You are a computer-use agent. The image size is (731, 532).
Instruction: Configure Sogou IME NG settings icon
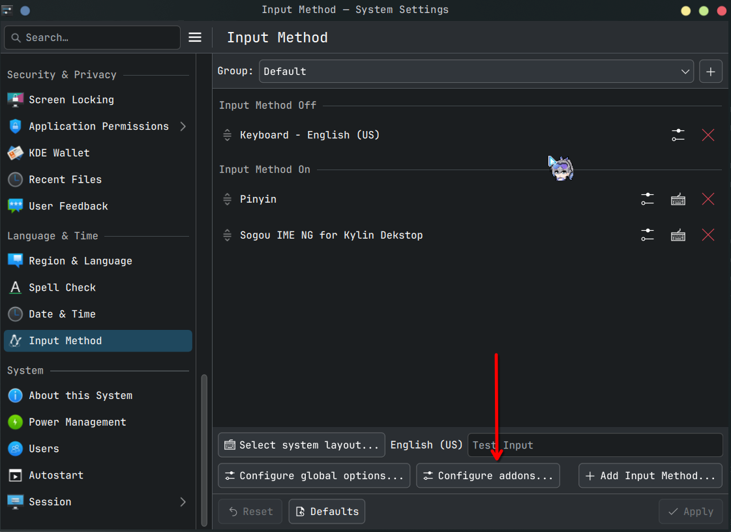click(647, 235)
